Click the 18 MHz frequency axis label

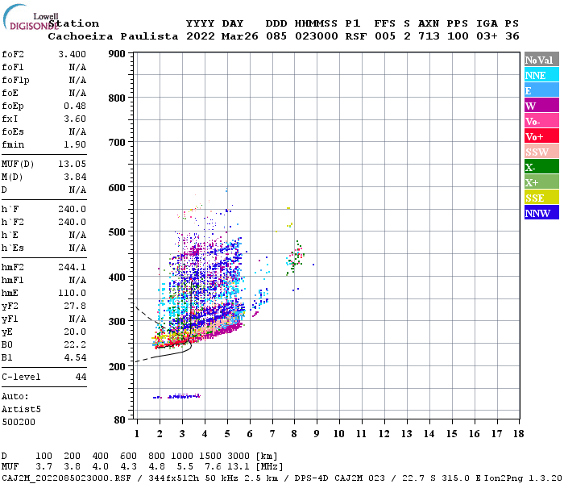point(518,434)
